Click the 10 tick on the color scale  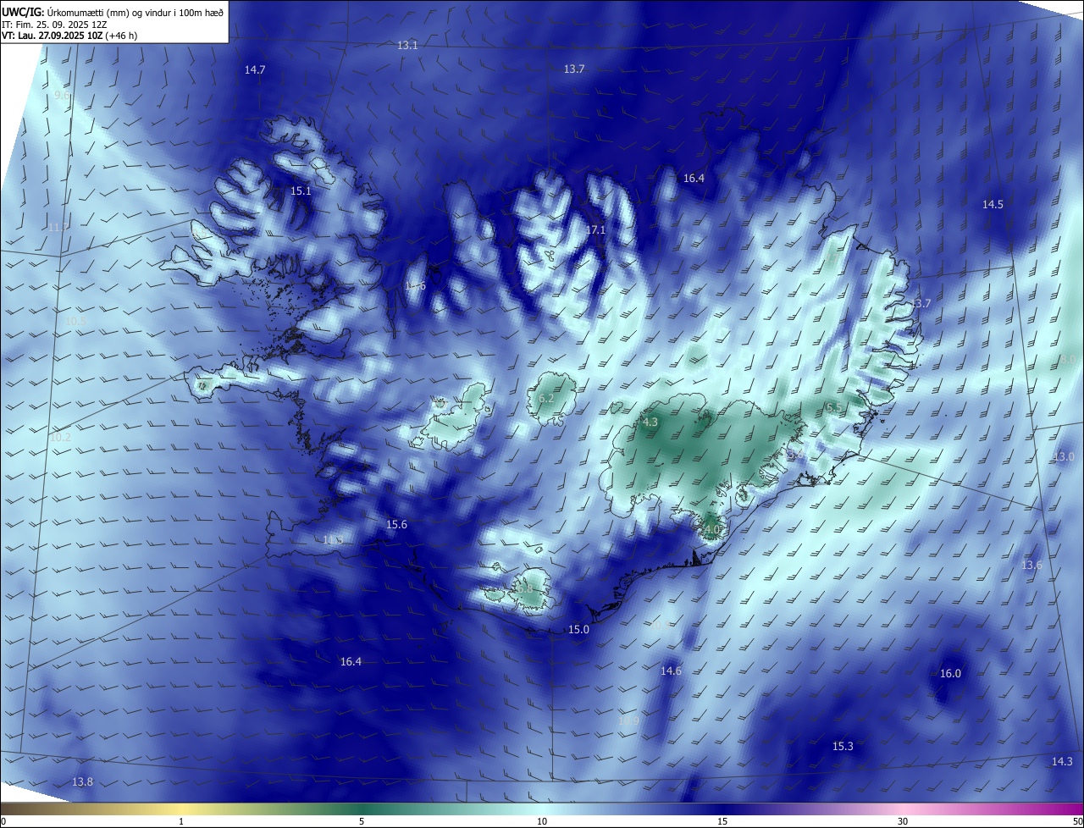coord(542,821)
